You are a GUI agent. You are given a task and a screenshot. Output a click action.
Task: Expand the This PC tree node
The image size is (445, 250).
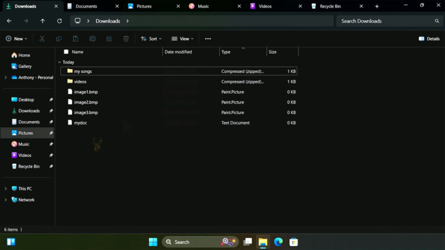[6, 189]
